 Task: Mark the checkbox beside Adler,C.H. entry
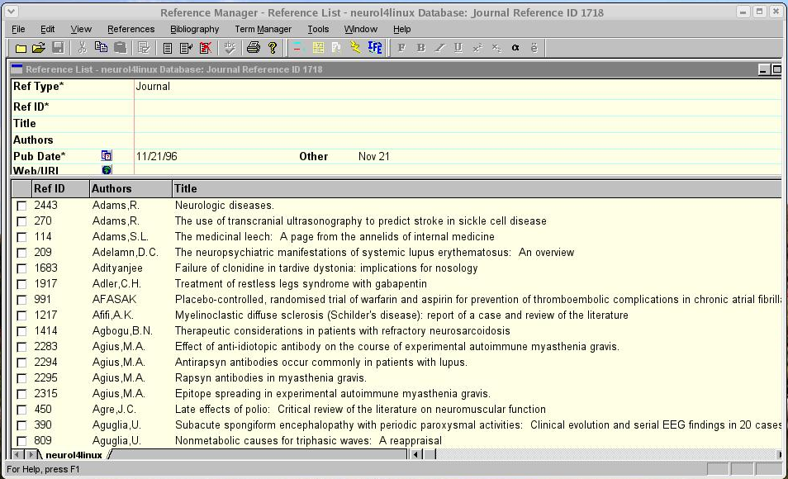21,284
